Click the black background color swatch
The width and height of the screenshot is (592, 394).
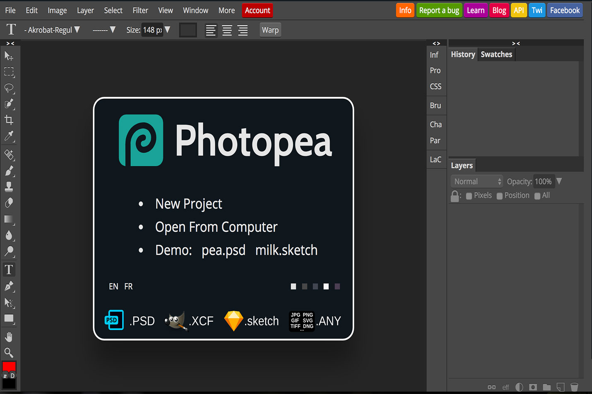pos(9,384)
